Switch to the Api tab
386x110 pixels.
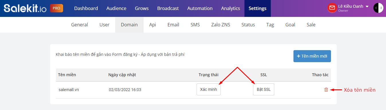153,25
